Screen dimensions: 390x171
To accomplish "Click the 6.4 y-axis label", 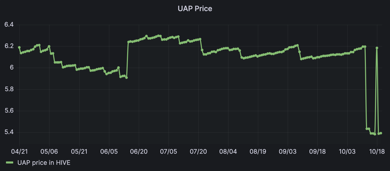I will [x=9, y=25].
